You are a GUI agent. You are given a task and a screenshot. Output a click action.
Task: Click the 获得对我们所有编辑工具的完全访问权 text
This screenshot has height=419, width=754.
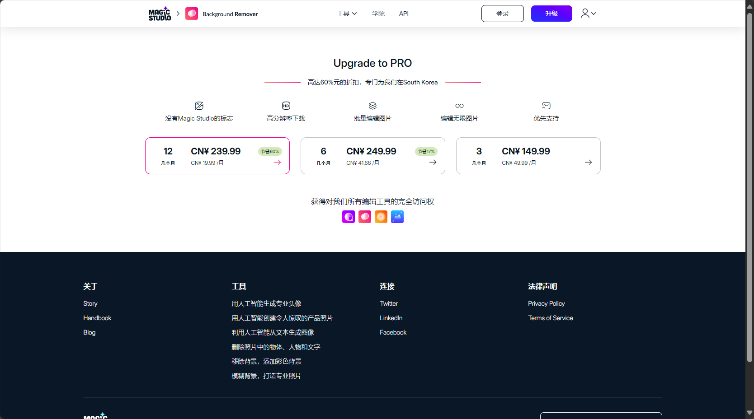pyautogui.click(x=372, y=201)
